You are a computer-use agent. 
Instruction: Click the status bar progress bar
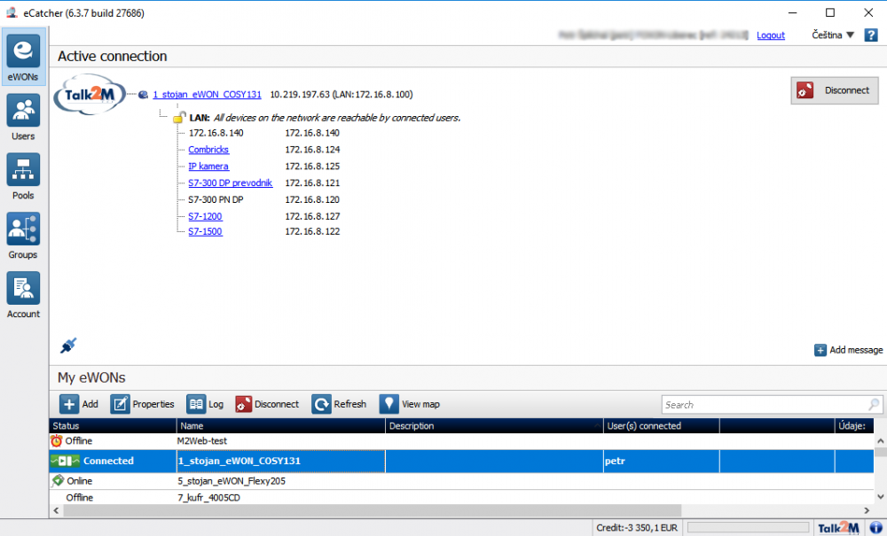[748, 527]
